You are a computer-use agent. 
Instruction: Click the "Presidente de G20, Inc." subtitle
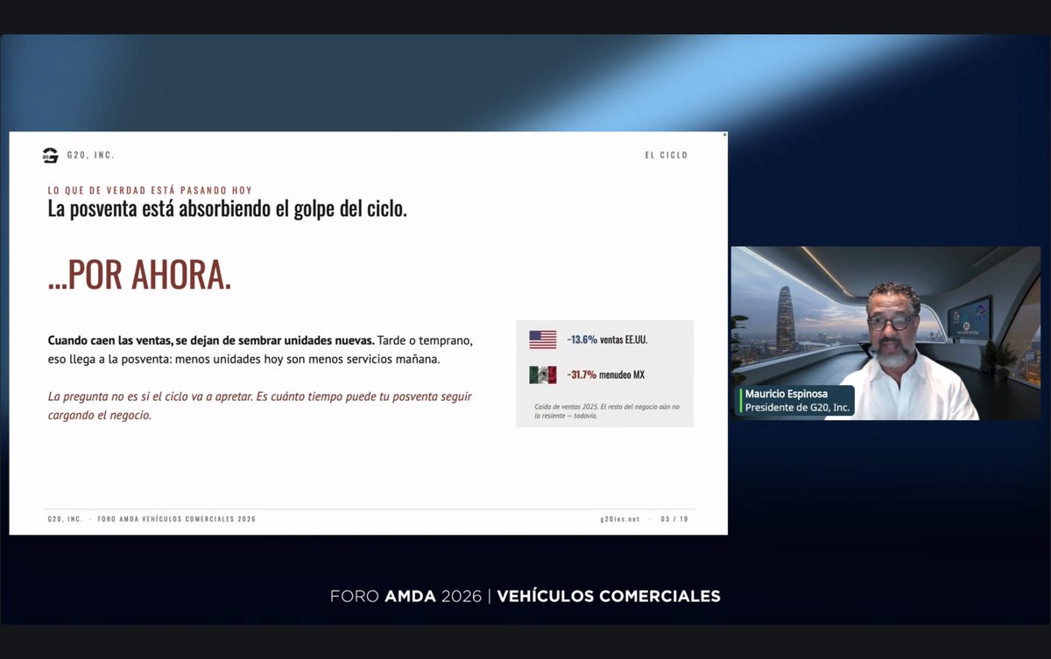pyautogui.click(x=798, y=408)
